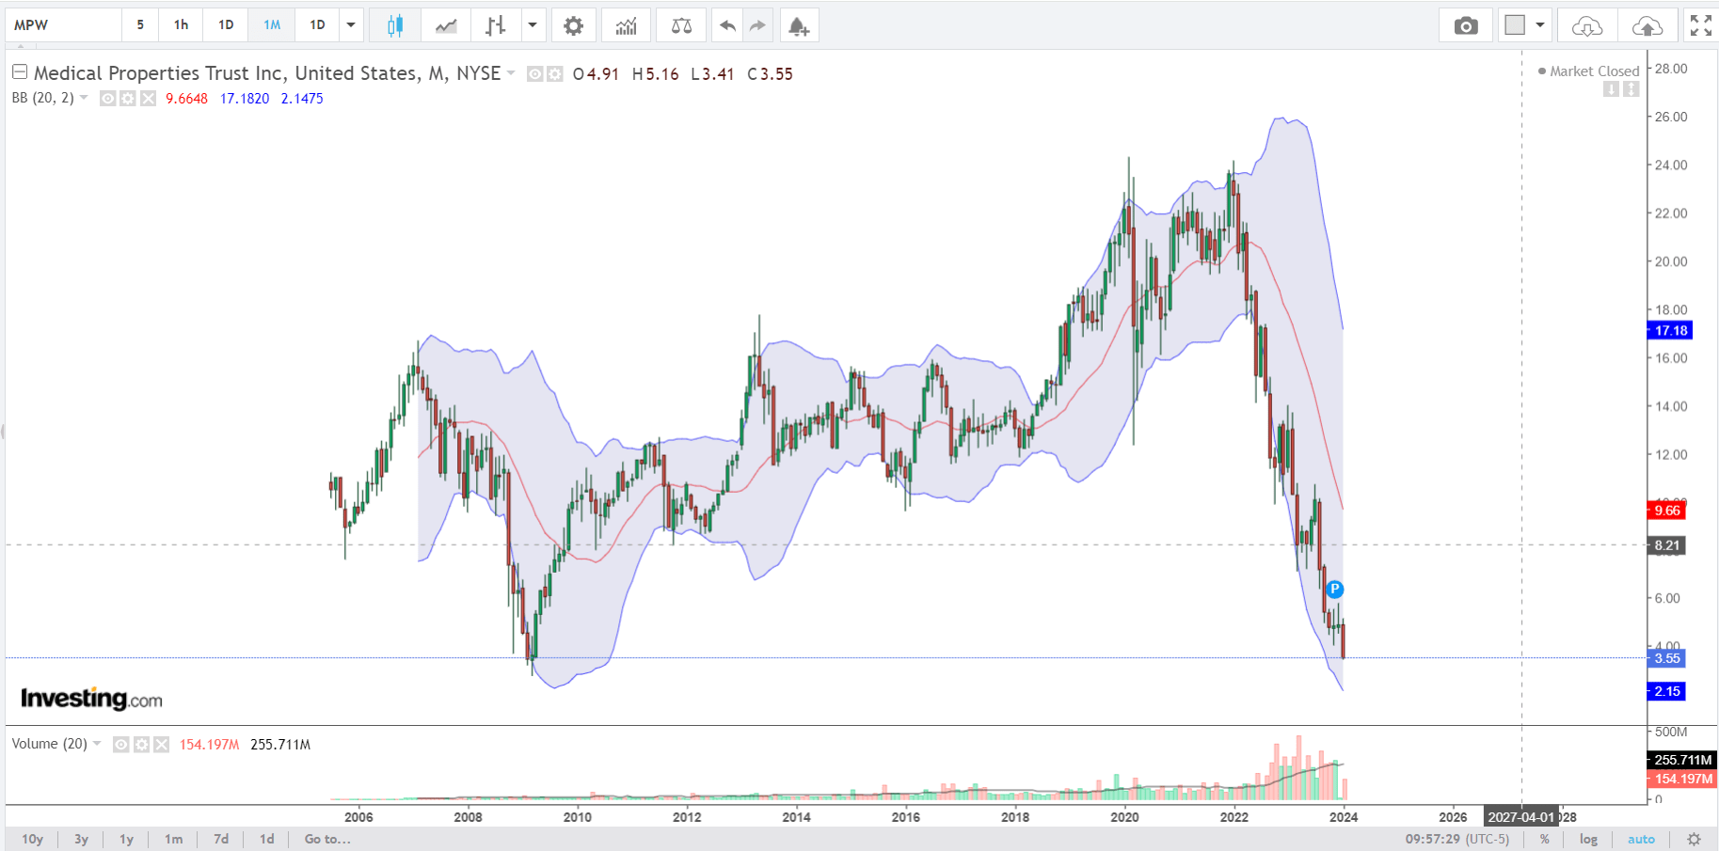Toggle visibility of the Volume (20) study
This screenshot has height=851, width=1719.
point(120,744)
